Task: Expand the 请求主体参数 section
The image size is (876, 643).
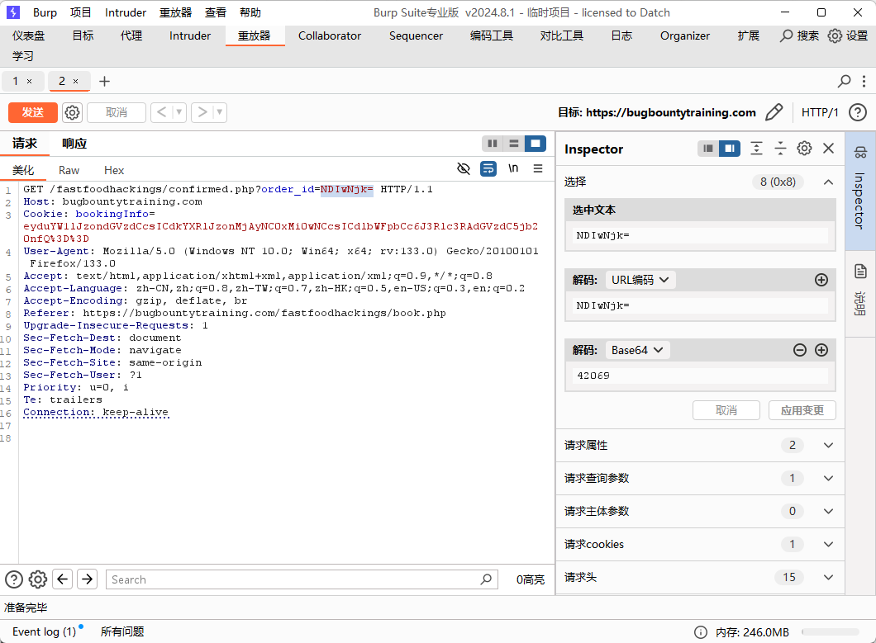Action: tap(829, 511)
